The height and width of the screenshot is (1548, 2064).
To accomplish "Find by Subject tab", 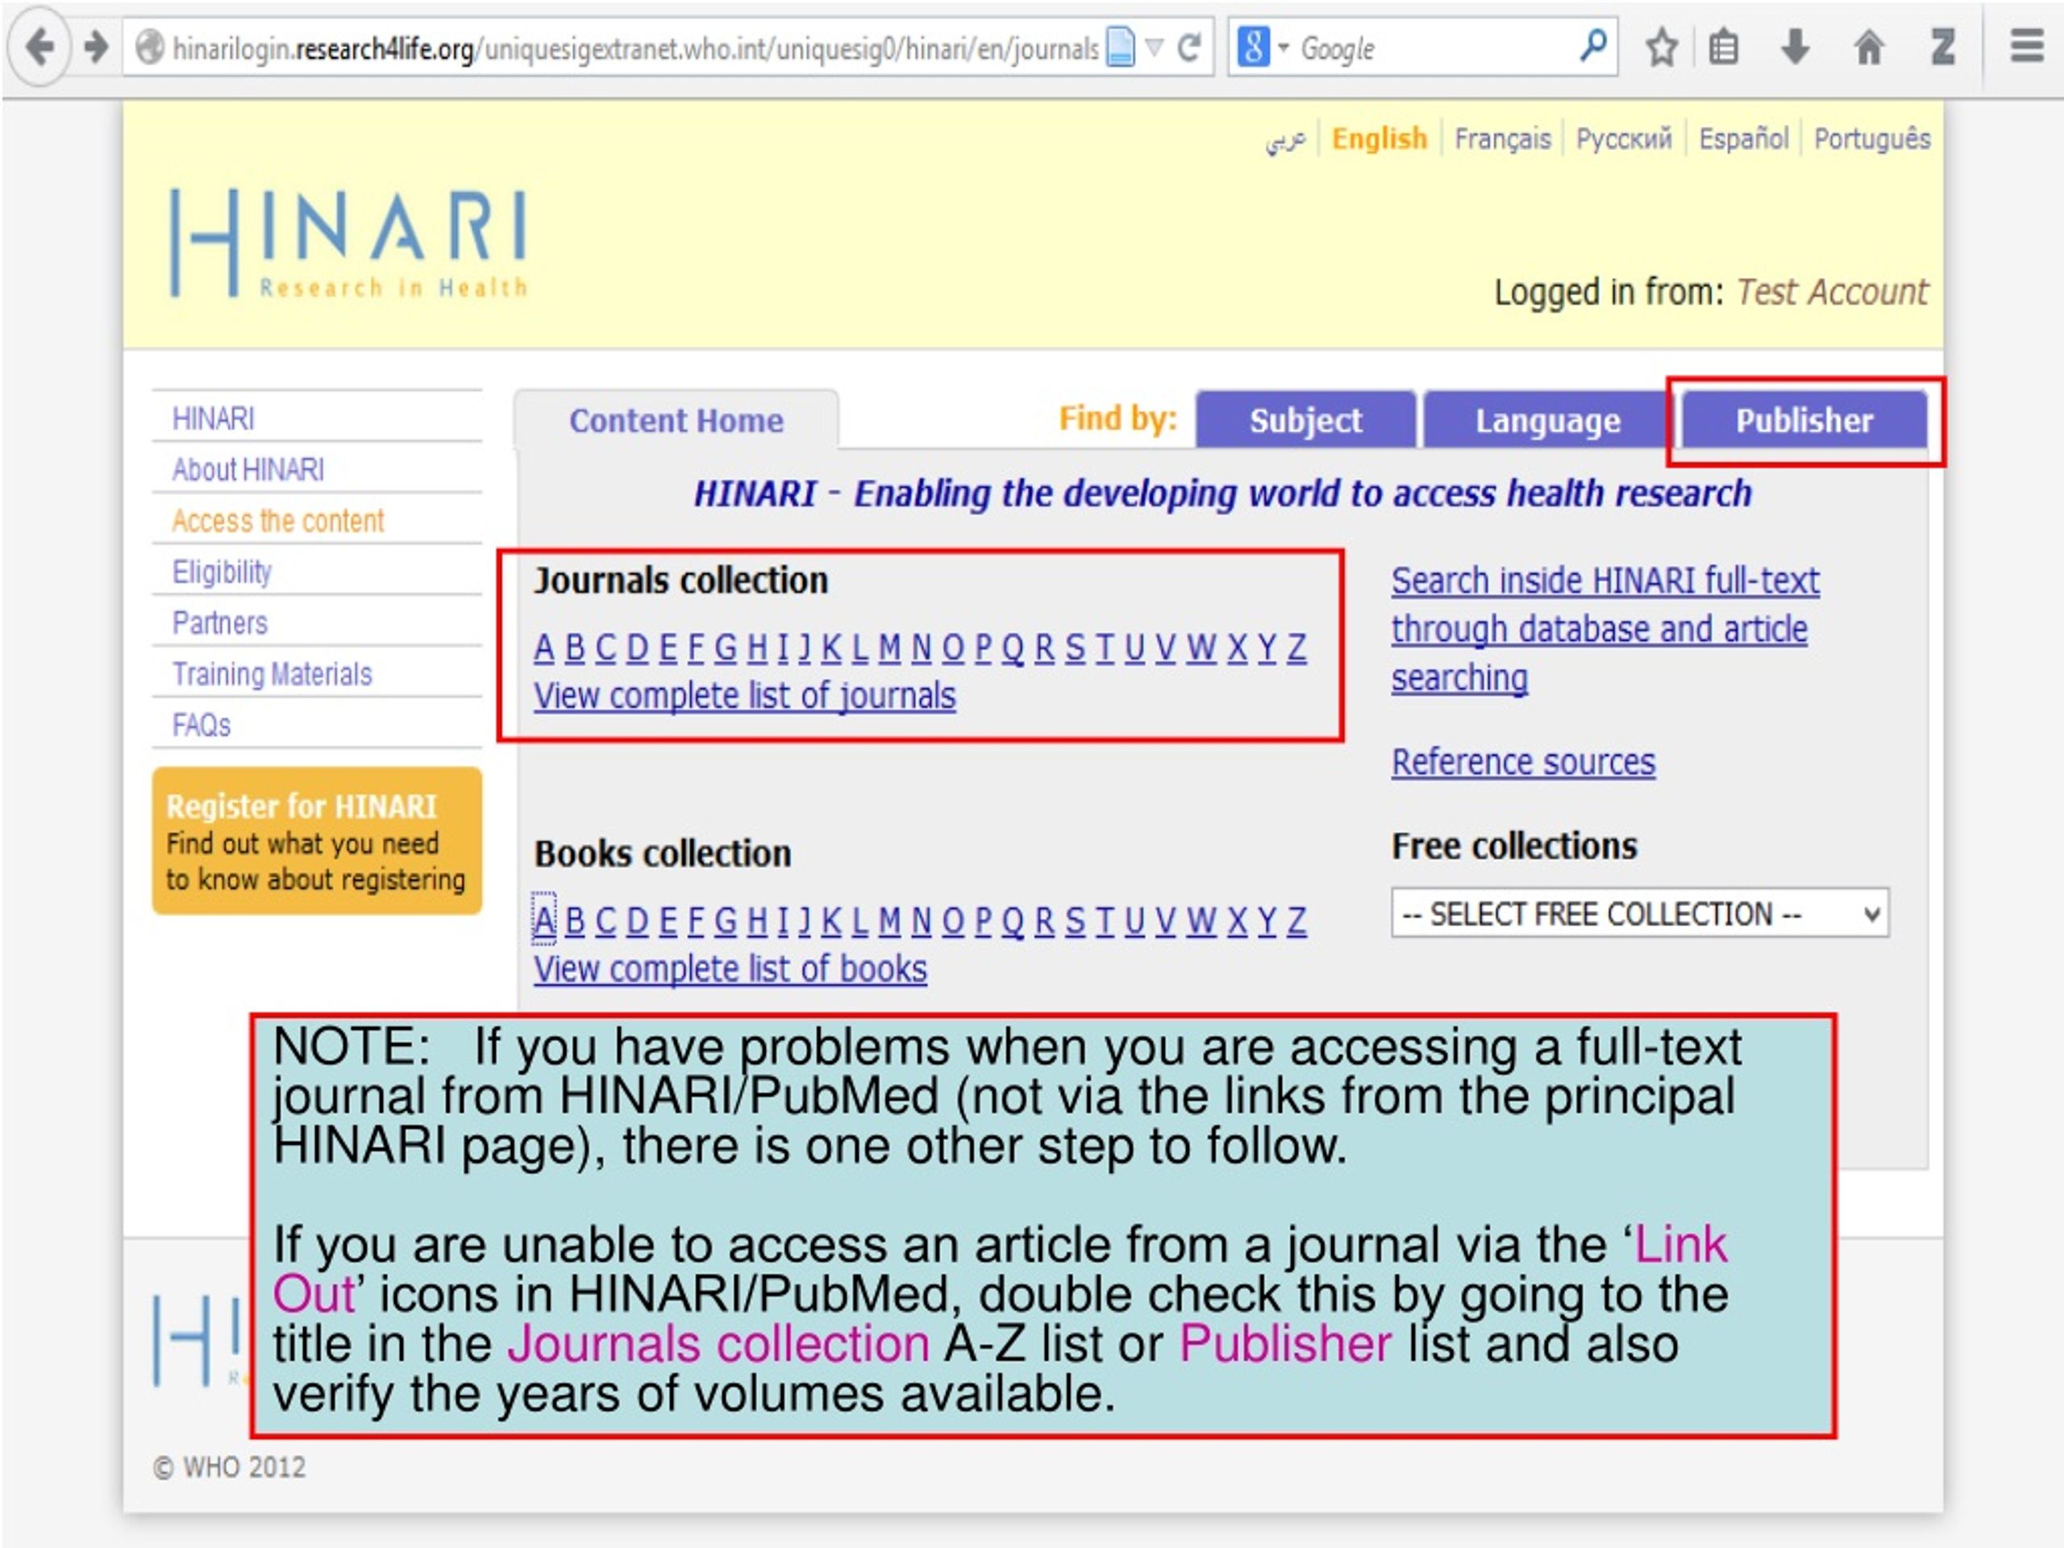I will pyautogui.click(x=1305, y=421).
